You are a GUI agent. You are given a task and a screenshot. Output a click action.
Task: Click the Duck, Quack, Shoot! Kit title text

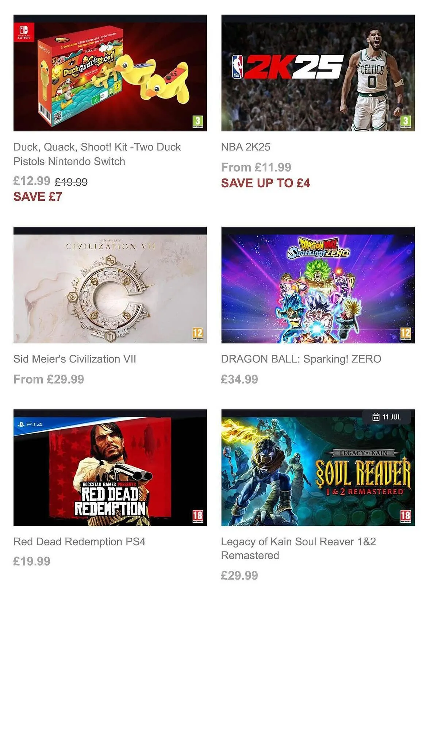tap(97, 154)
